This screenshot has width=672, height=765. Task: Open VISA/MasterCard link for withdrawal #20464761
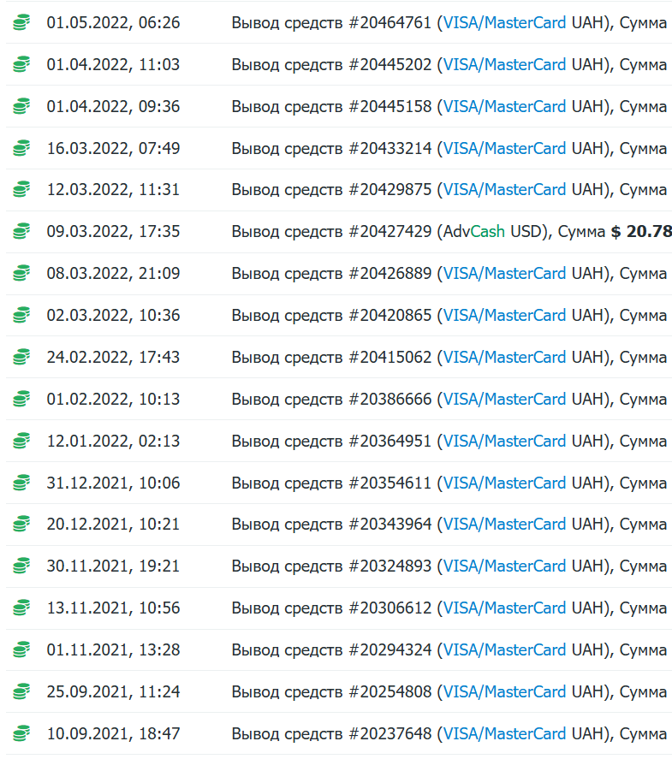pos(504,22)
